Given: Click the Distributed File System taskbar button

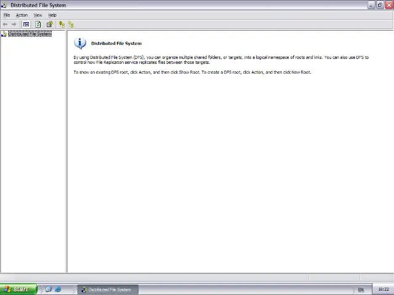Looking at the screenshot, I should click(x=108, y=289).
